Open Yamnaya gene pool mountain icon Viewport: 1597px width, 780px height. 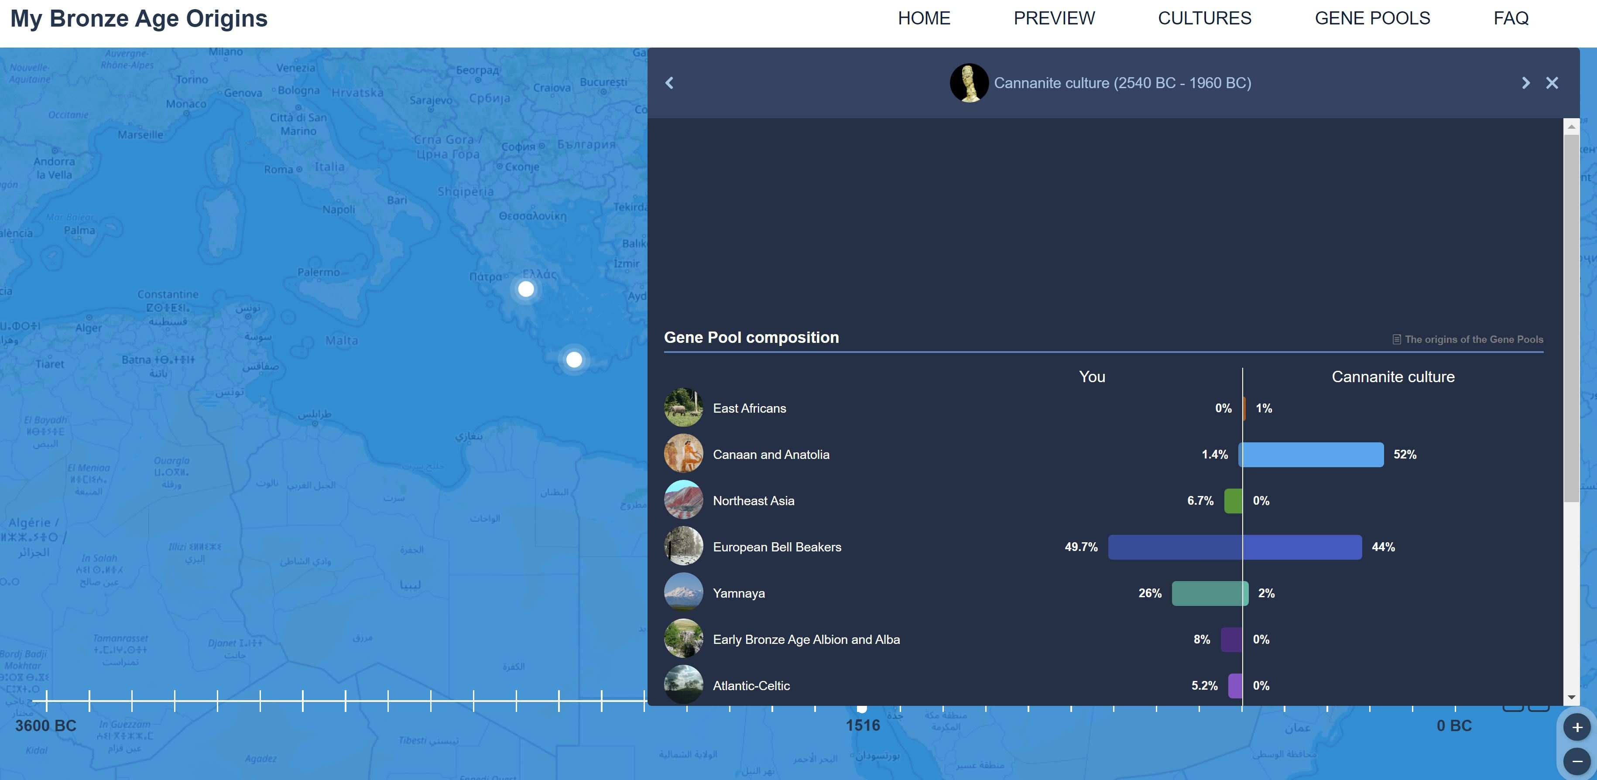[x=683, y=592]
